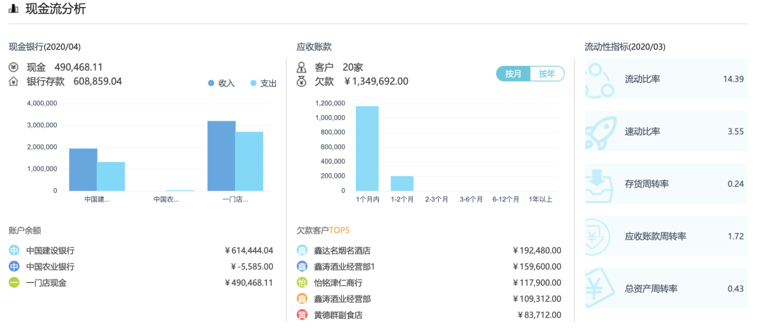Switch receivables view to 按月
Viewport: 758px width, 330px height.
[513, 74]
